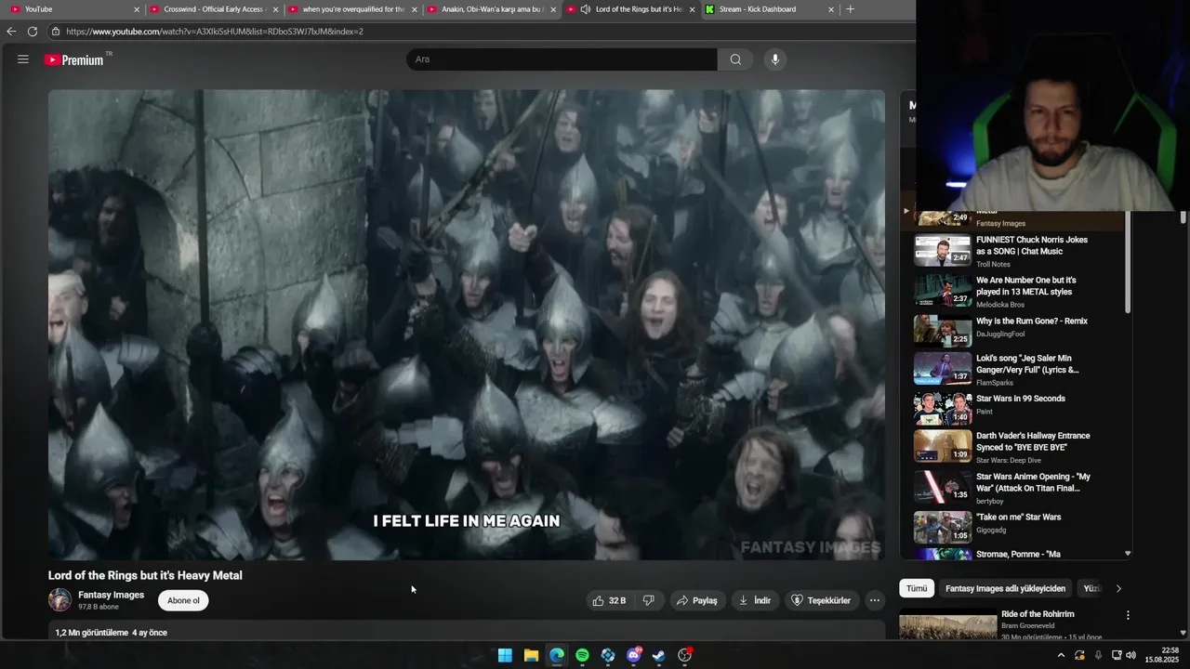Open more actions ellipsis under video
Image resolution: width=1190 pixels, height=669 pixels.
[x=874, y=600]
